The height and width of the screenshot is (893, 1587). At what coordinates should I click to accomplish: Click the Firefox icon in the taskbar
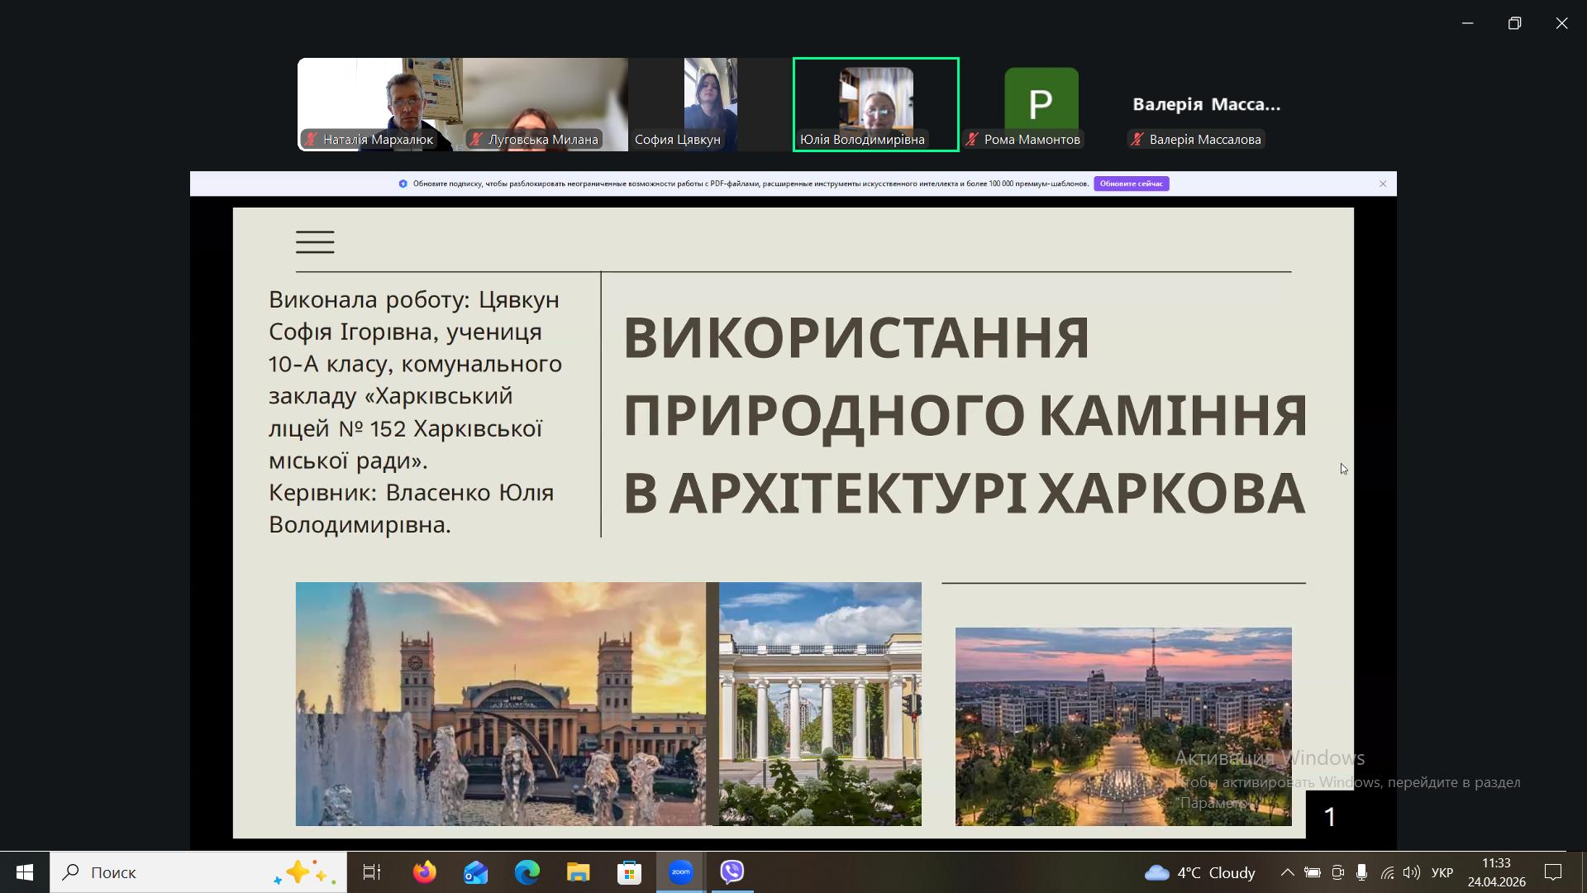pyautogui.click(x=424, y=872)
